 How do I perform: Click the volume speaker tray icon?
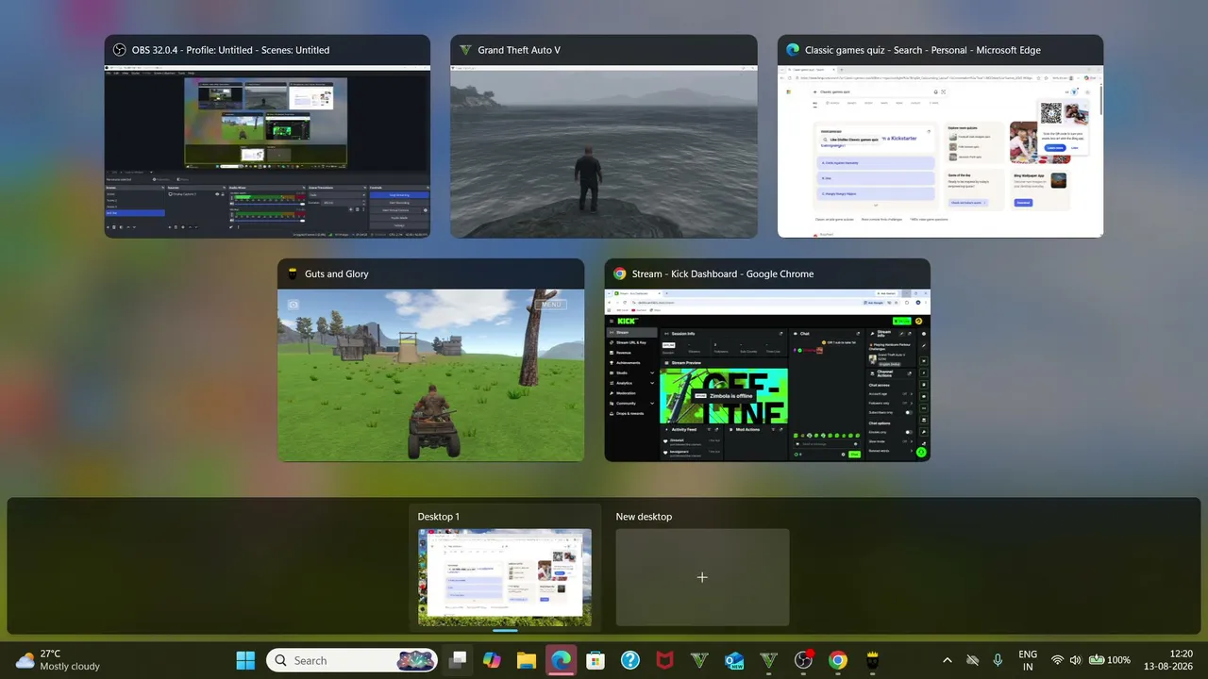pos(1076,660)
